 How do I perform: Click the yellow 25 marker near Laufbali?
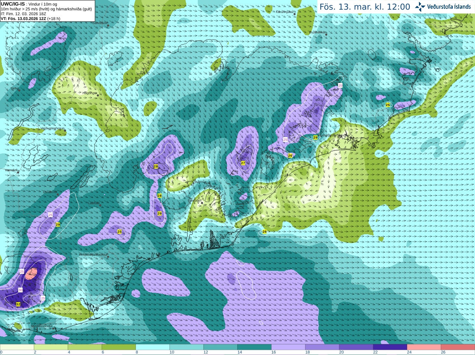(x=119, y=232)
